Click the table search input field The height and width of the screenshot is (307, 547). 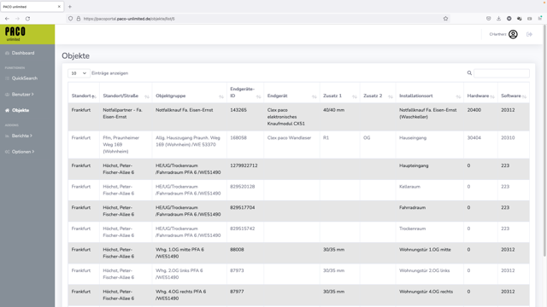[502, 73]
